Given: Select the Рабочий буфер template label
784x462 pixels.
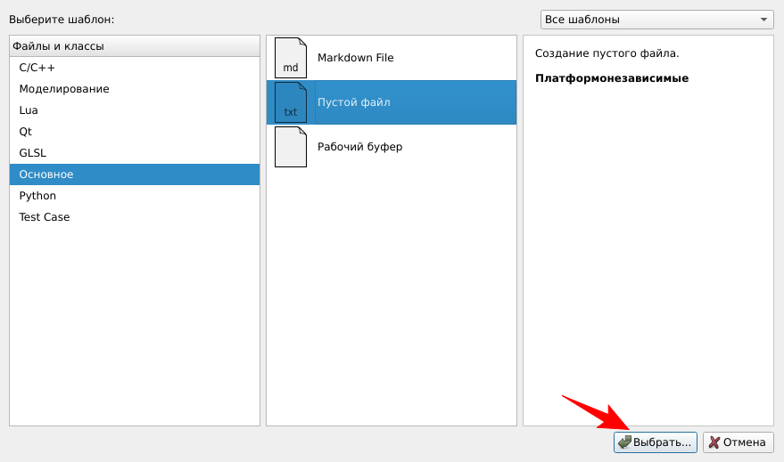Looking at the screenshot, I should pos(359,147).
